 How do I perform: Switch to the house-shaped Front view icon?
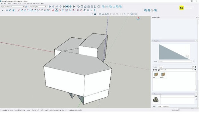[85, 7]
